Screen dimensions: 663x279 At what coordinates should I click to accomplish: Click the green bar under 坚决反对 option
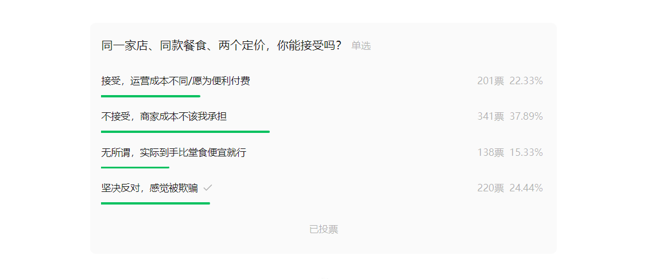coord(155,203)
